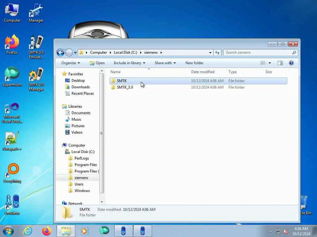This screenshot has width=317, height=237.
Task: Launch Internet Explorer from the taskbar
Action: 28,231
